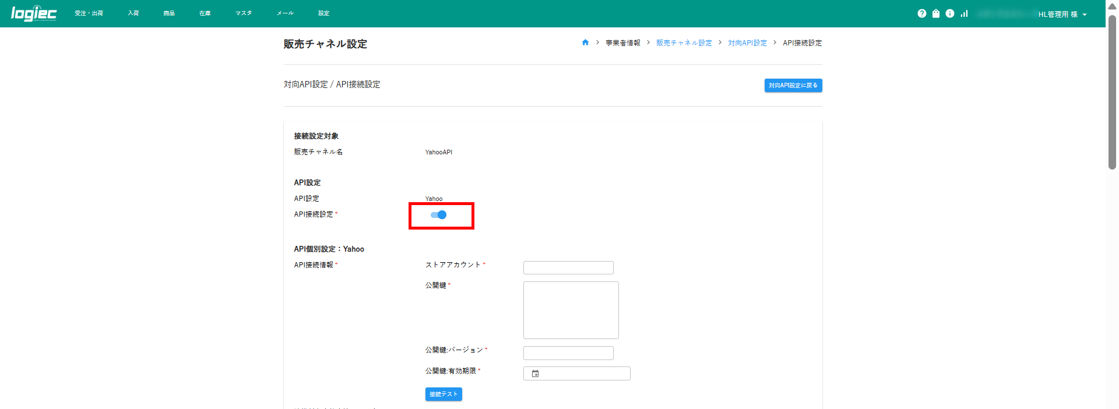Click the shopping bag icon

(935, 13)
